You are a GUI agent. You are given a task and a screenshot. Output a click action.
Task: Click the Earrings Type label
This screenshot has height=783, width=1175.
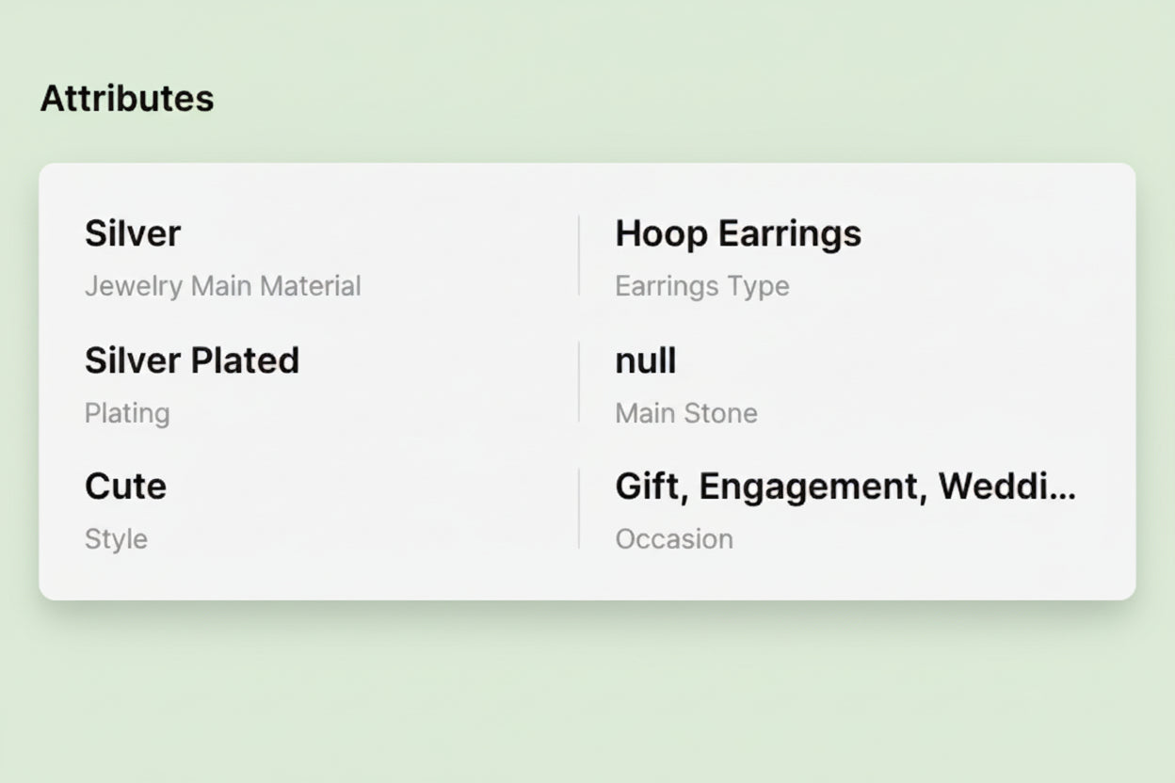(x=701, y=286)
